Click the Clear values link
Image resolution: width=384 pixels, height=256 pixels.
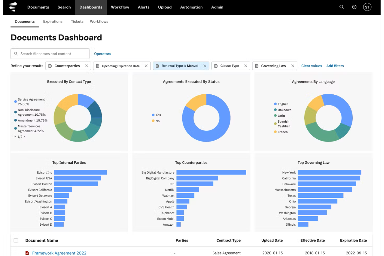coord(312,66)
